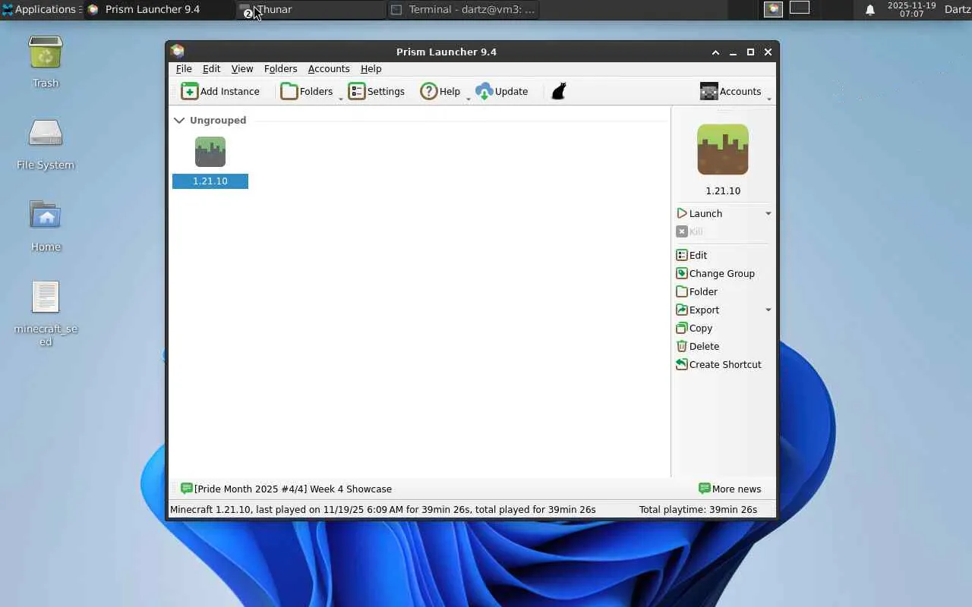Switch to the Terminal taskbar window

463,10
